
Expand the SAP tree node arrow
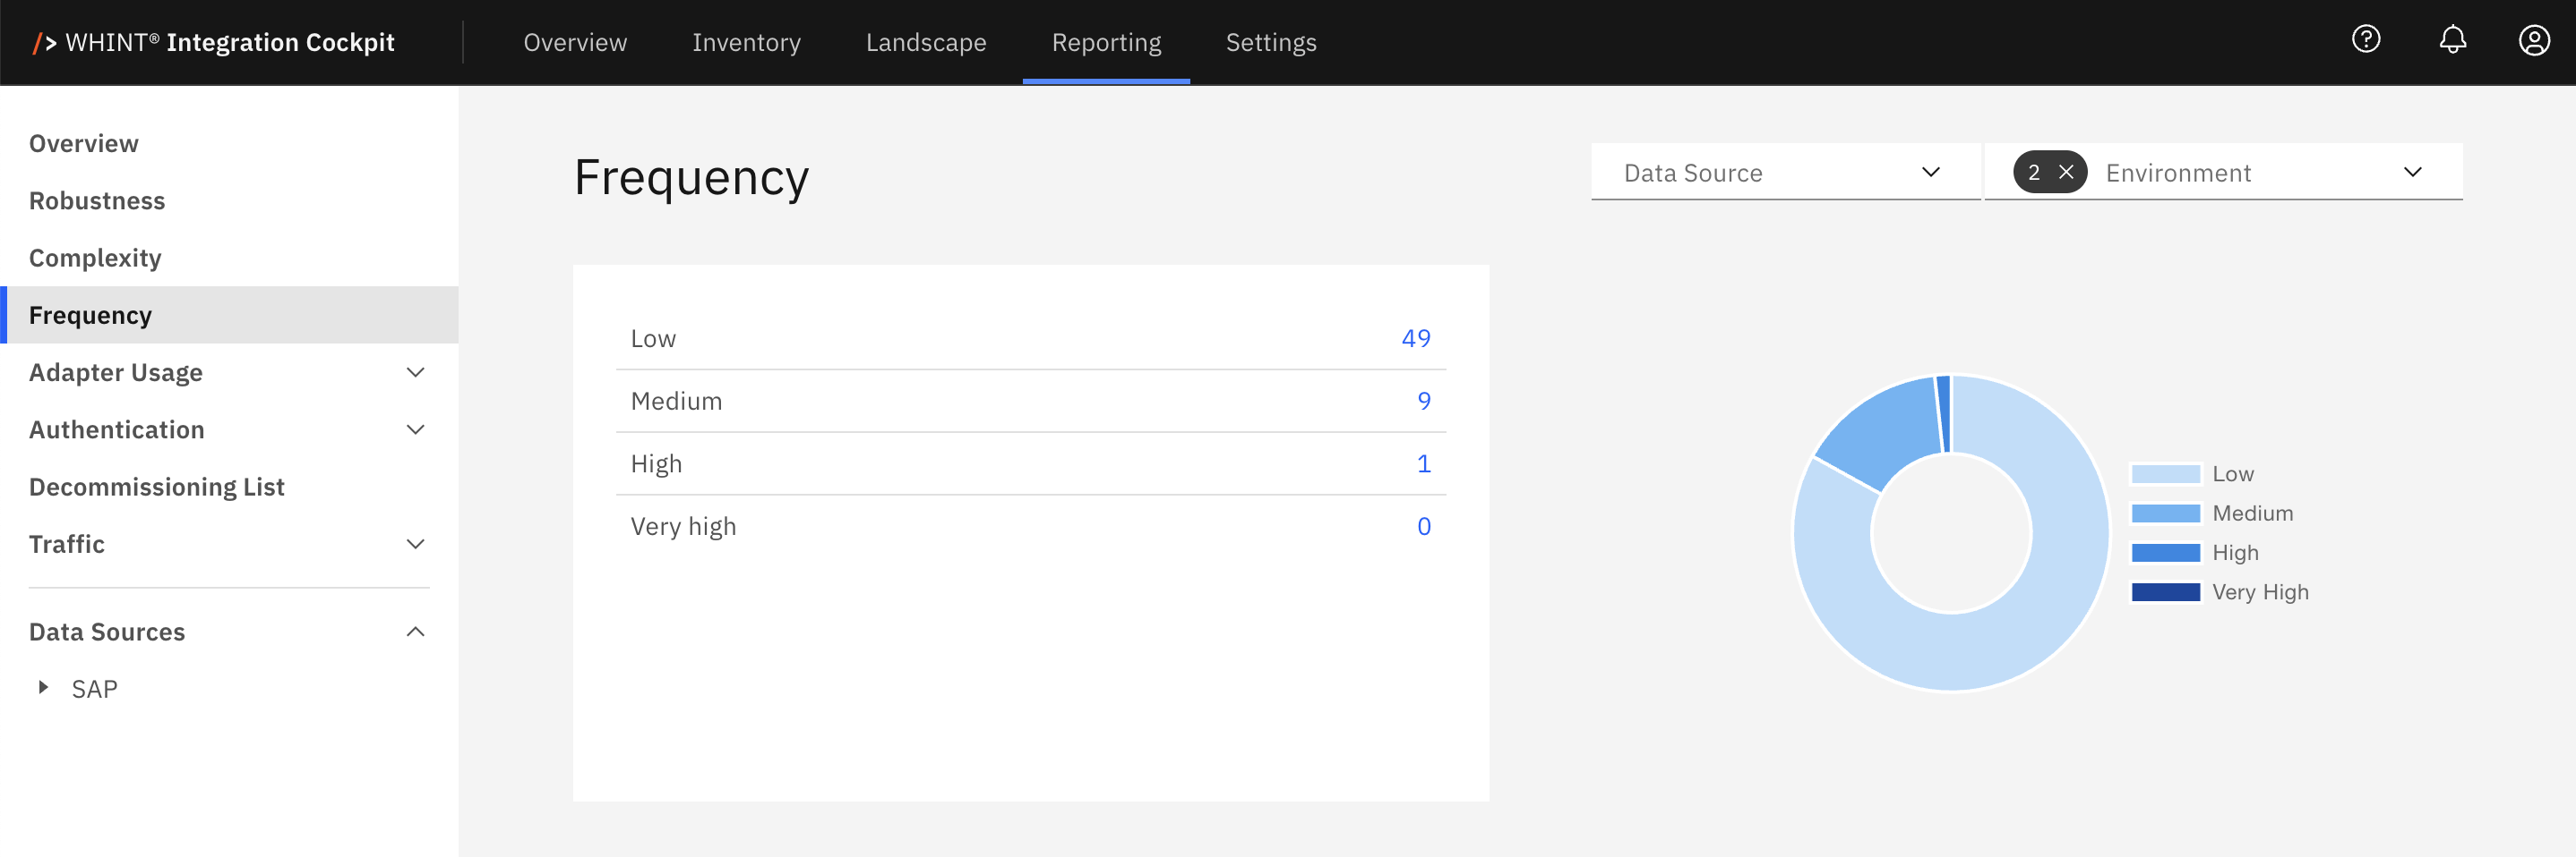tap(43, 687)
